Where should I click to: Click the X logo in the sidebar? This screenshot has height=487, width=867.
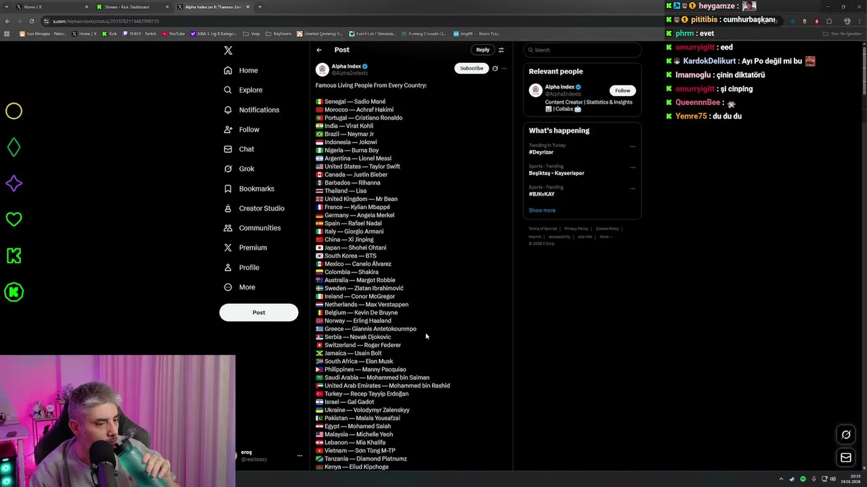point(228,50)
